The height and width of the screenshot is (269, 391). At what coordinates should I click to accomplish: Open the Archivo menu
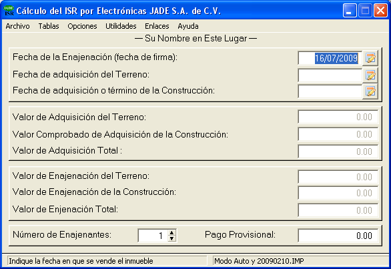(18, 26)
